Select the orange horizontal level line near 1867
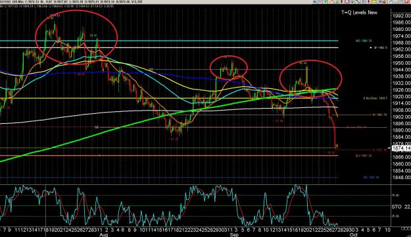This screenshot has width=411, height=237. [169, 155]
